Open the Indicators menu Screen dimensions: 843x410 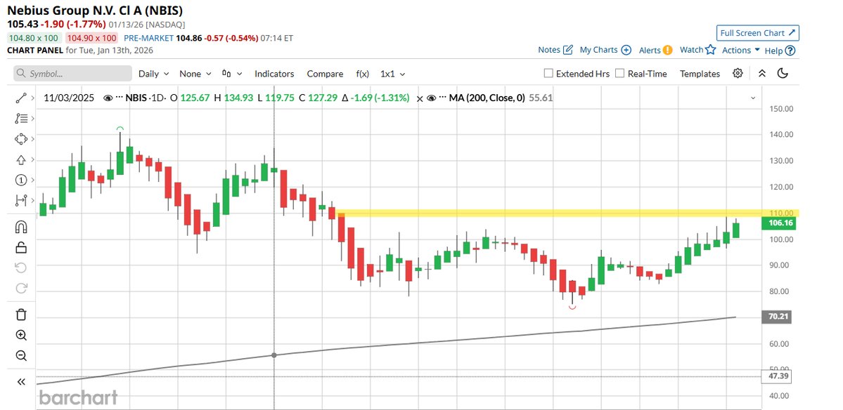274,74
